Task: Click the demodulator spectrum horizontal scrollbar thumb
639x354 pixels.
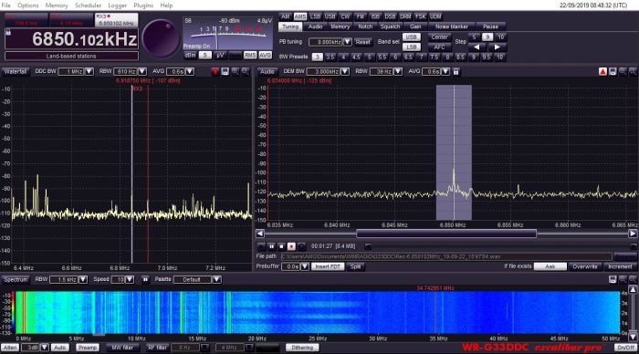Action: (x=446, y=234)
